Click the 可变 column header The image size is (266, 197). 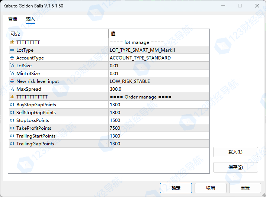pos(58,34)
